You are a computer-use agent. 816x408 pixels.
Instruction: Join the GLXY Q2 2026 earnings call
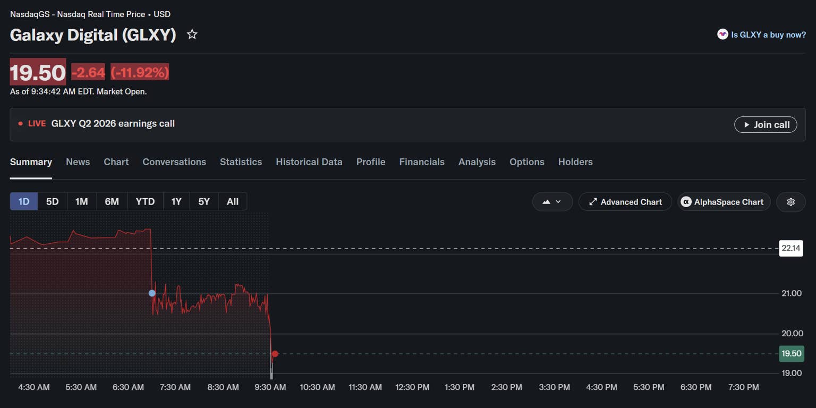point(766,125)
